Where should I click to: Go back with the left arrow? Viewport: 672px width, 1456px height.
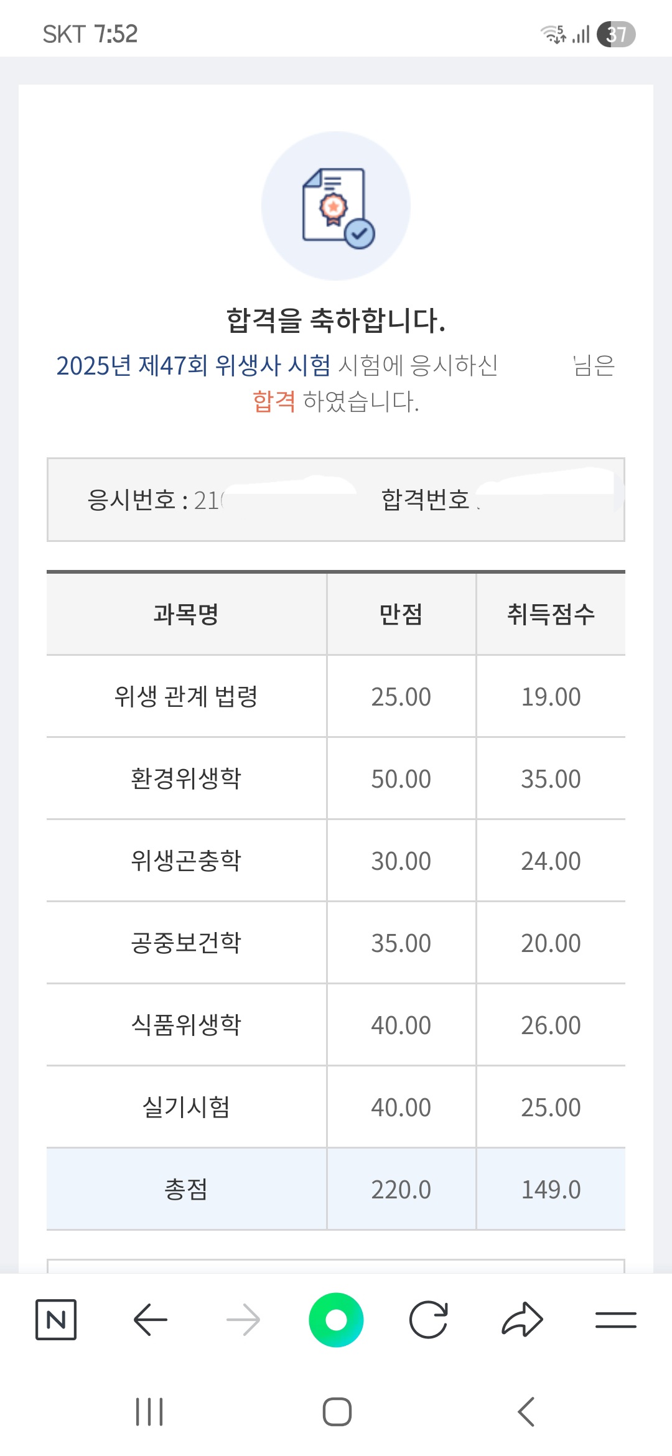pos(150,1320)
